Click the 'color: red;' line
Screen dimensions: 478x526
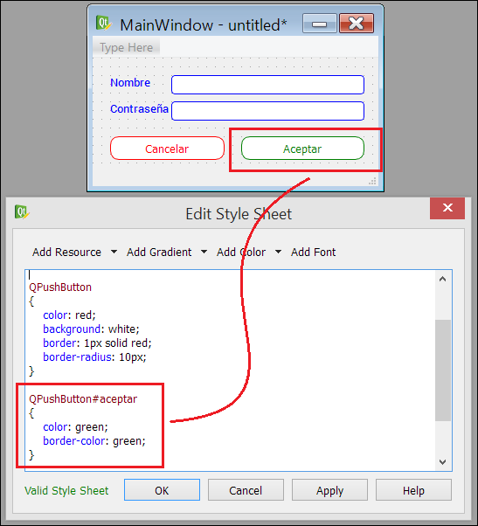pyautogui.click(x=69, y=315)
